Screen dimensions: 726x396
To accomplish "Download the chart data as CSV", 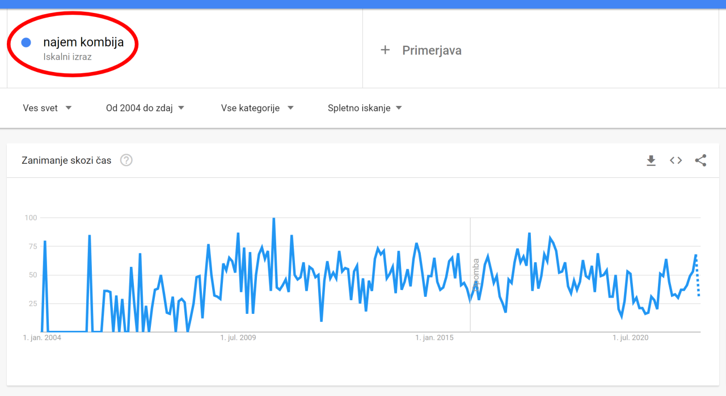I will coord(651,161).
